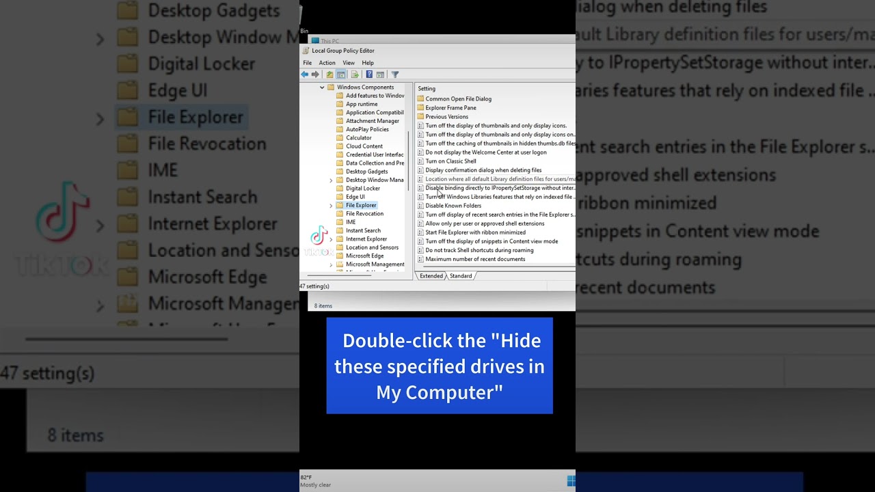This screenshot has width=875, height=492.
Task: Select the Instant Search folder
Action: (358, 231)
